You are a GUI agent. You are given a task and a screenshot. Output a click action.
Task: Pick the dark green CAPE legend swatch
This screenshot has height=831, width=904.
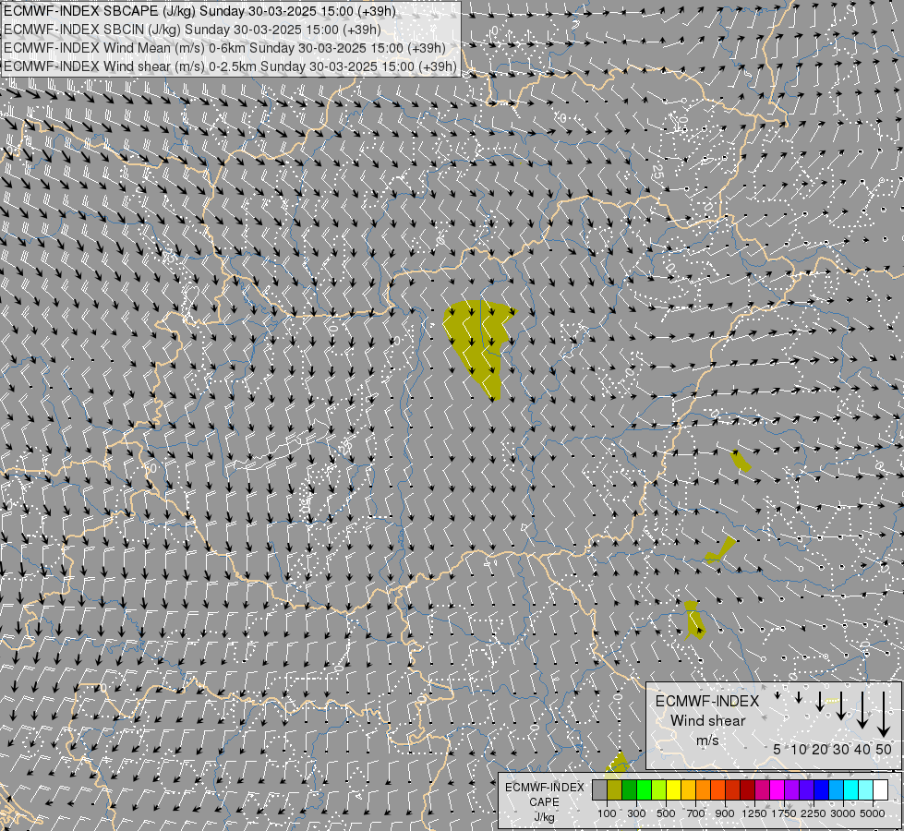point(629,790)
